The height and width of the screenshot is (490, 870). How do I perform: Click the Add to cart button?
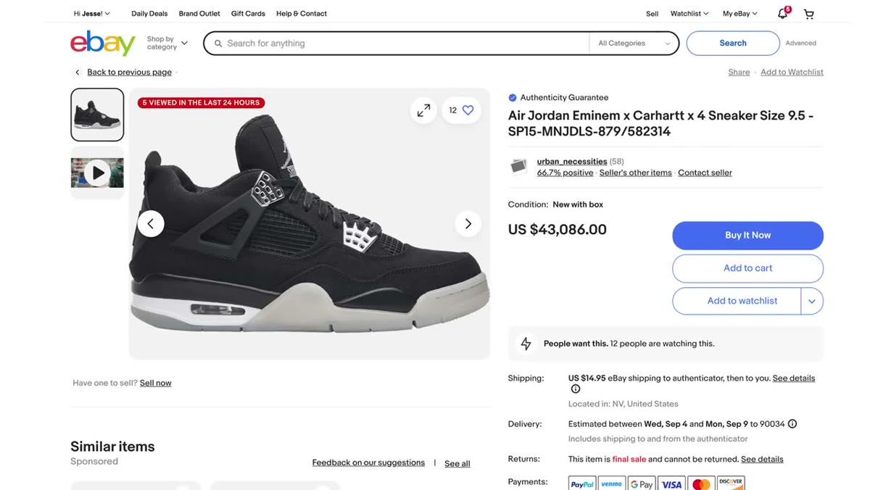pyautogui.click(x=747, y=268)
